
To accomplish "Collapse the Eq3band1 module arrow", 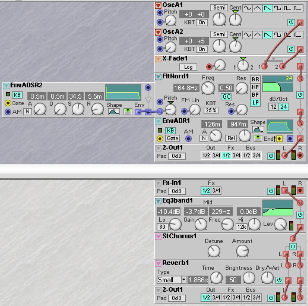I will click(x=158, y=201).
